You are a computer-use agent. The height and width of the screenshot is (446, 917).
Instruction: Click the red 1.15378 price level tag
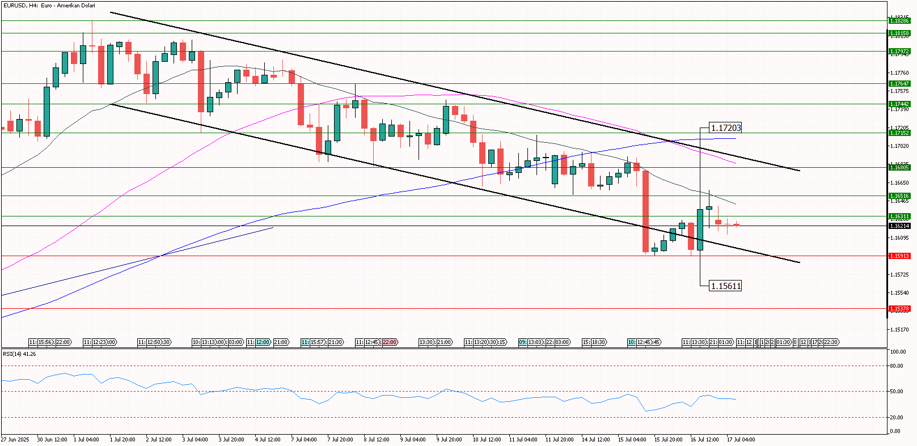tap(899, 309)
